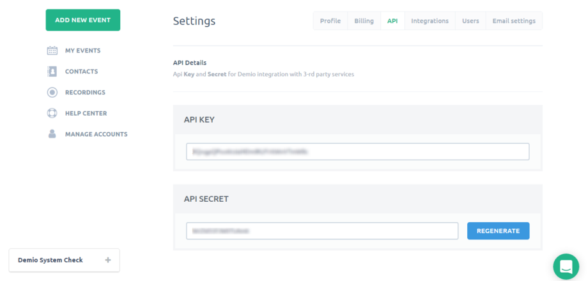This screenshot has width=588, height=281.
Task: Open My Events from the sidebar
Action: click(82, 50)
